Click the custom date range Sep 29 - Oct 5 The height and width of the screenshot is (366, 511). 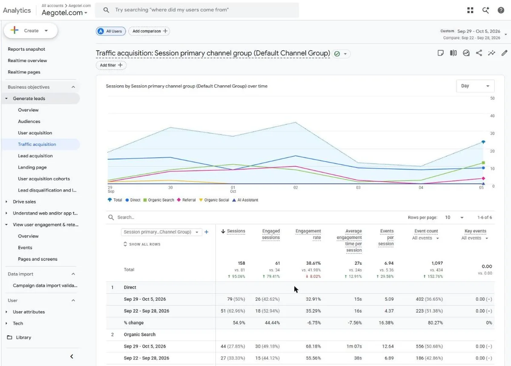[x=479, y=31]
